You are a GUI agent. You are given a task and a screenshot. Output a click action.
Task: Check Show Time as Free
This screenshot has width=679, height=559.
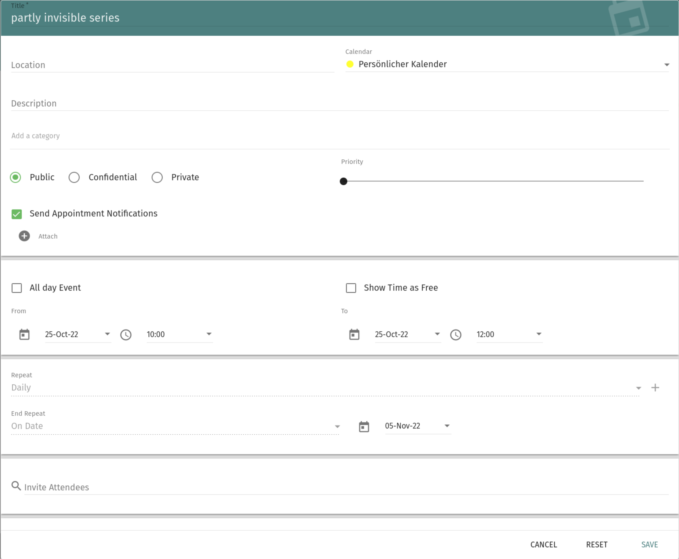[x=351, y=288]
